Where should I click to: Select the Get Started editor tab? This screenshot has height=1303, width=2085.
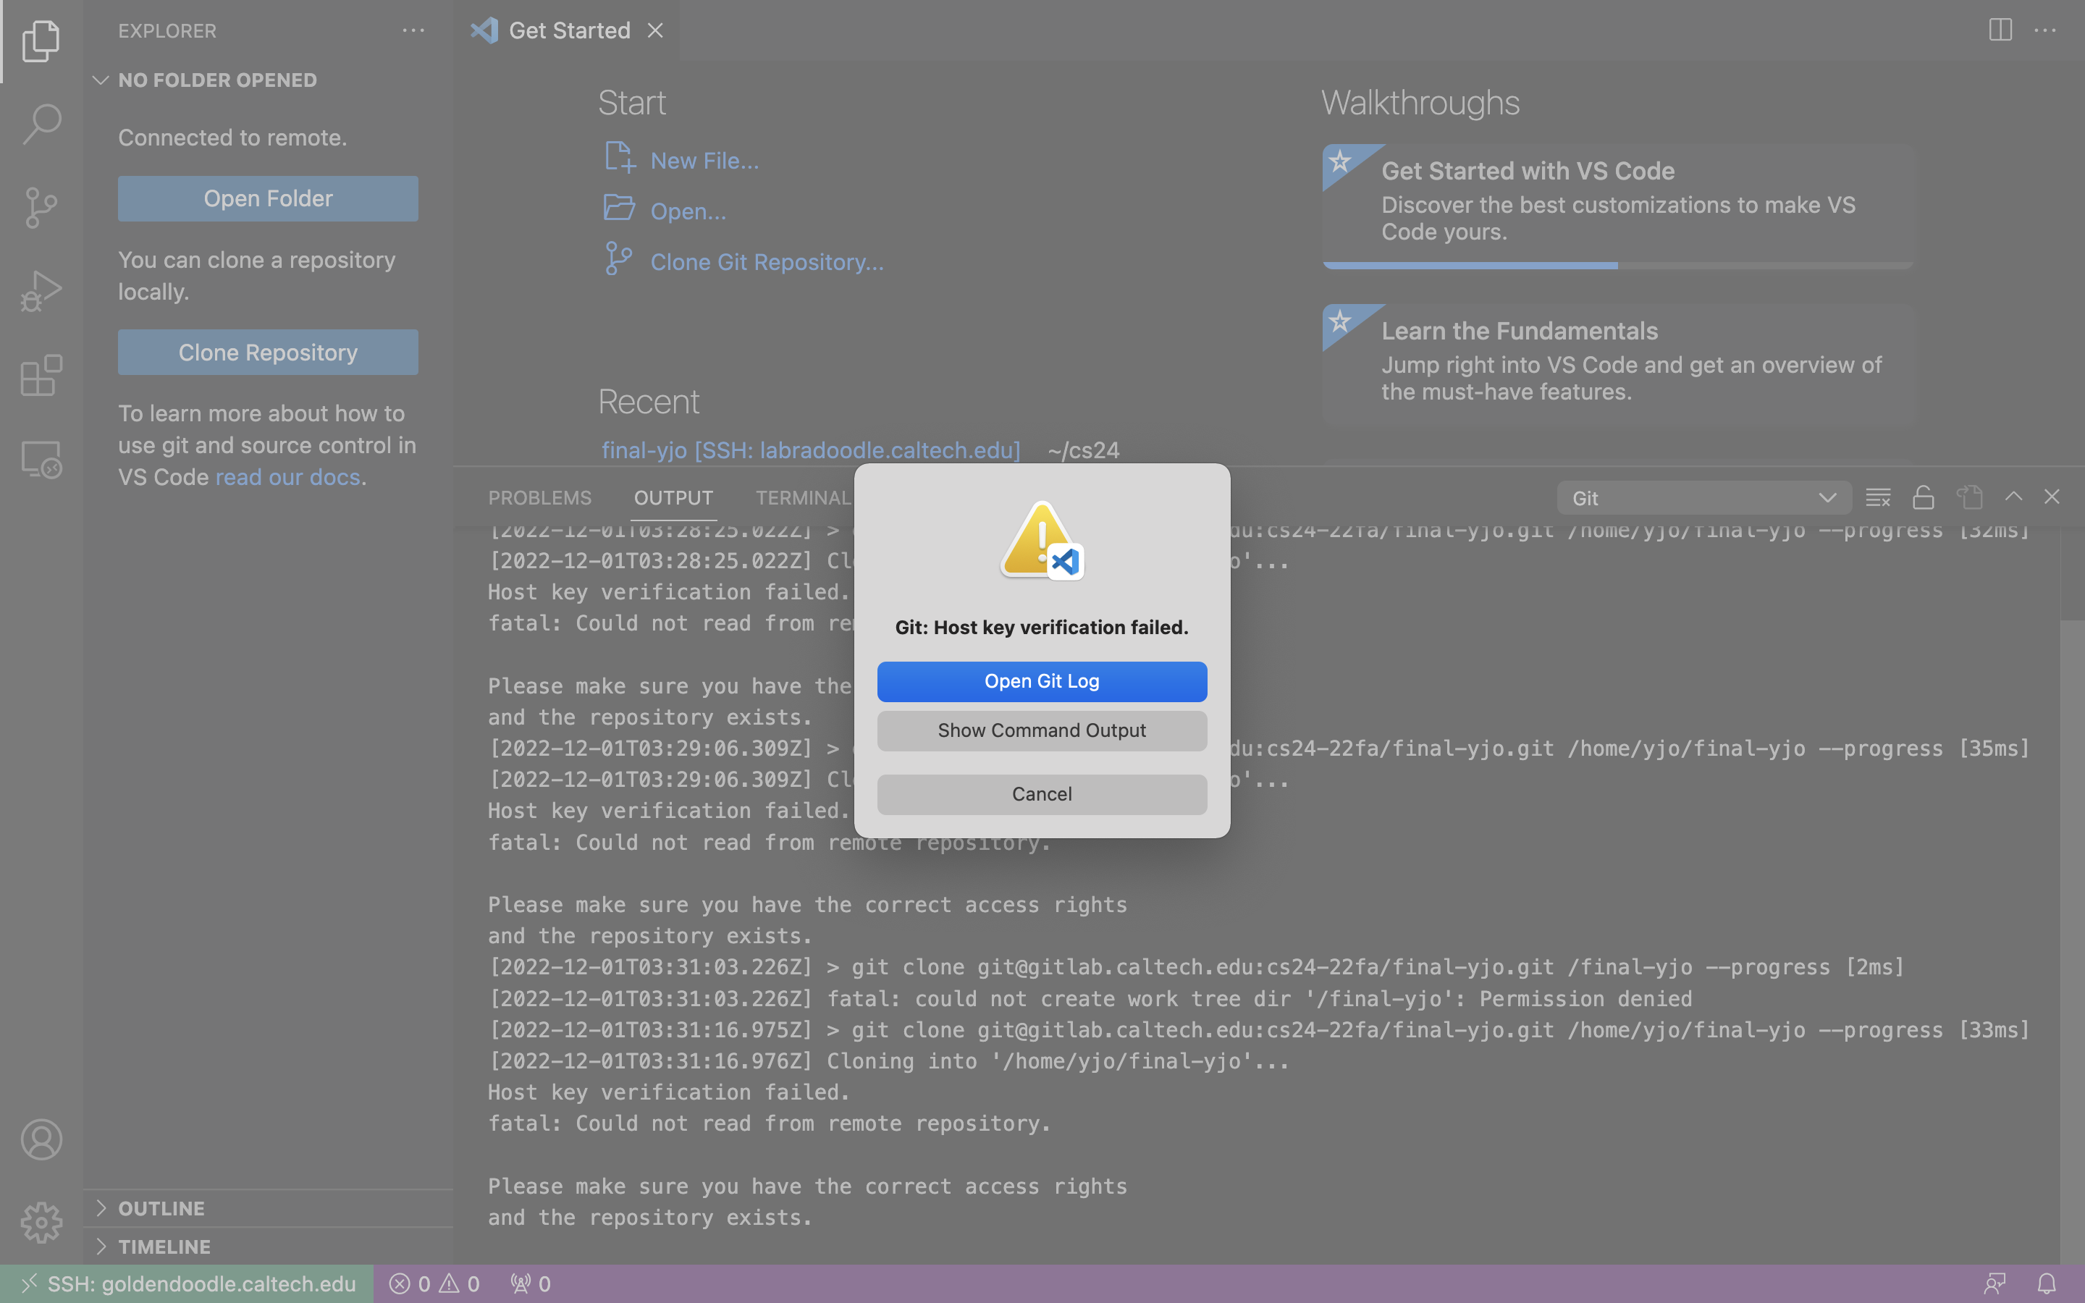pos(568,30)
